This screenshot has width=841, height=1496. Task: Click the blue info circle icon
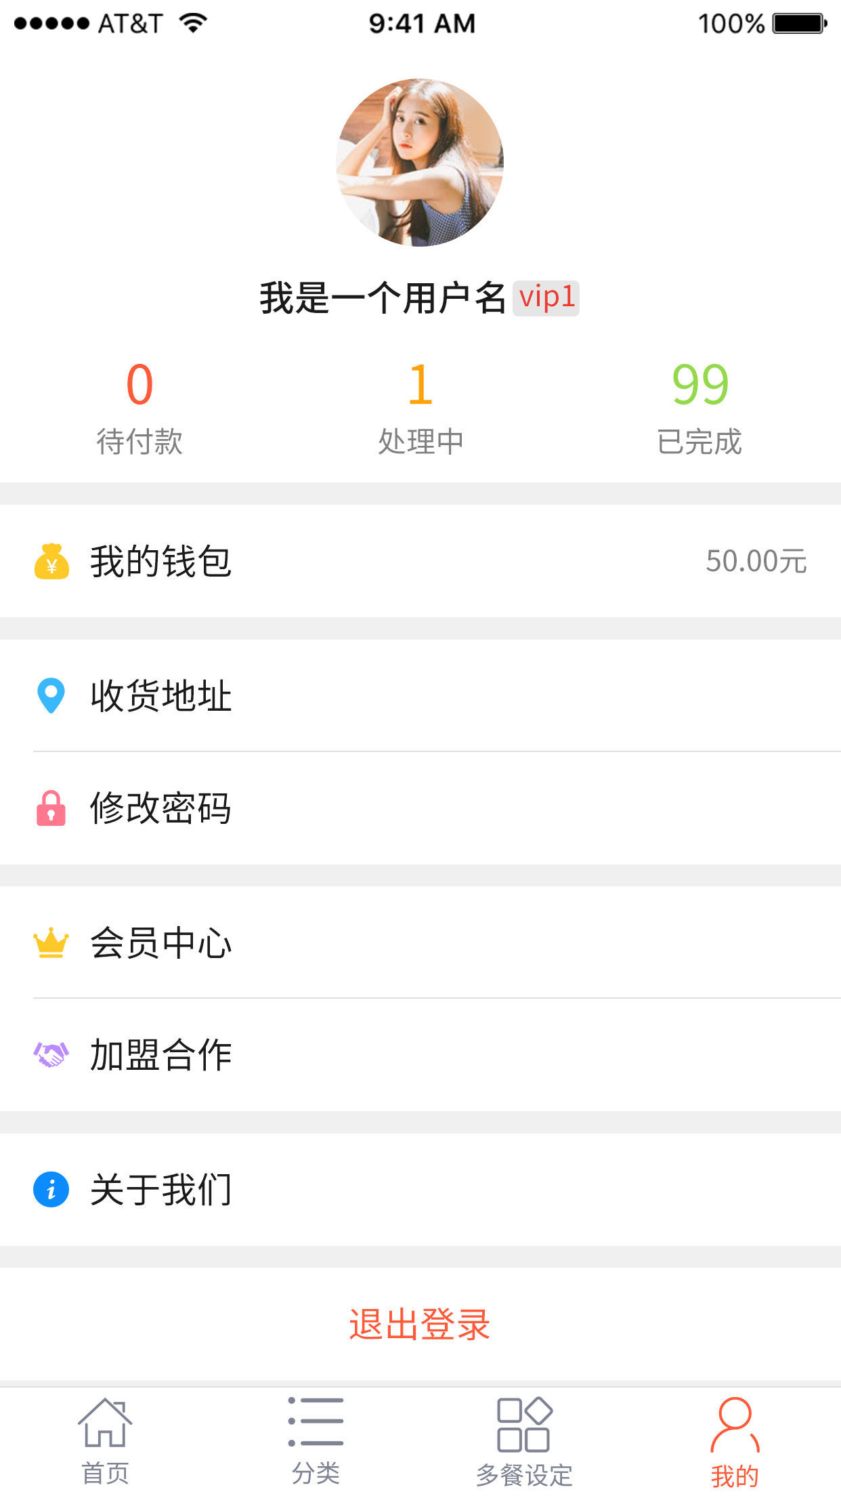coord(51,1189)
